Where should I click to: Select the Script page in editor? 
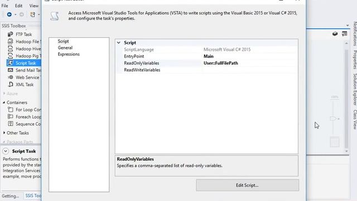pos(63,41)
